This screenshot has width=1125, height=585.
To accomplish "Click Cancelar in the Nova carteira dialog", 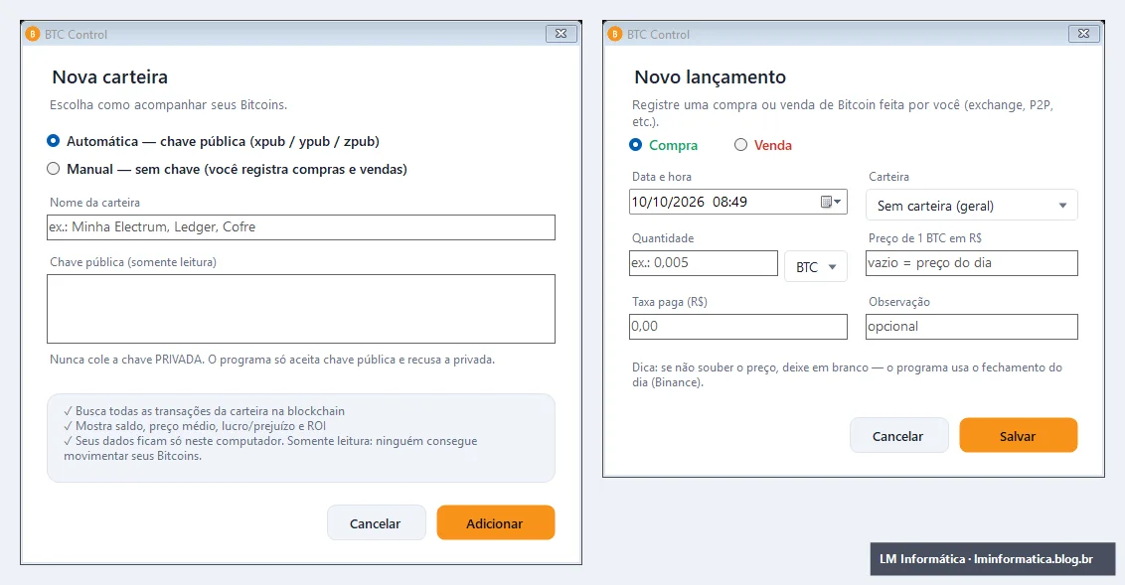I will coord(376,523).
